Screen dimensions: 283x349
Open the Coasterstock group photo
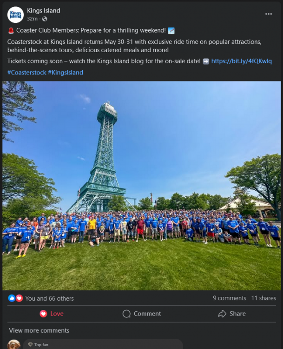[x=142, y=186]
